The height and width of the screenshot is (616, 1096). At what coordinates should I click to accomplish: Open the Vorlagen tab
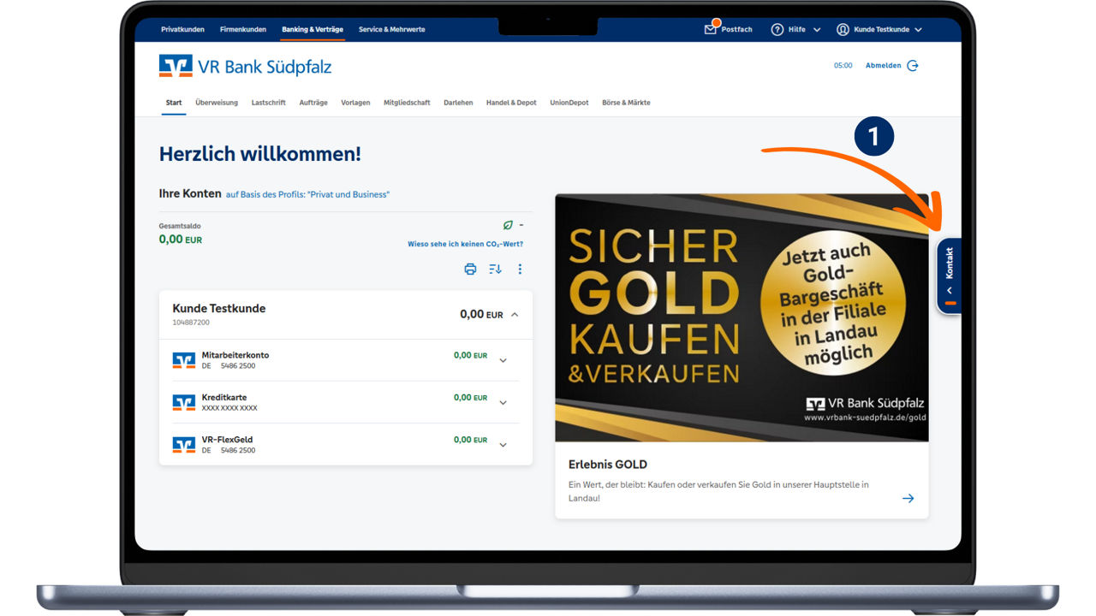(355, 103)
